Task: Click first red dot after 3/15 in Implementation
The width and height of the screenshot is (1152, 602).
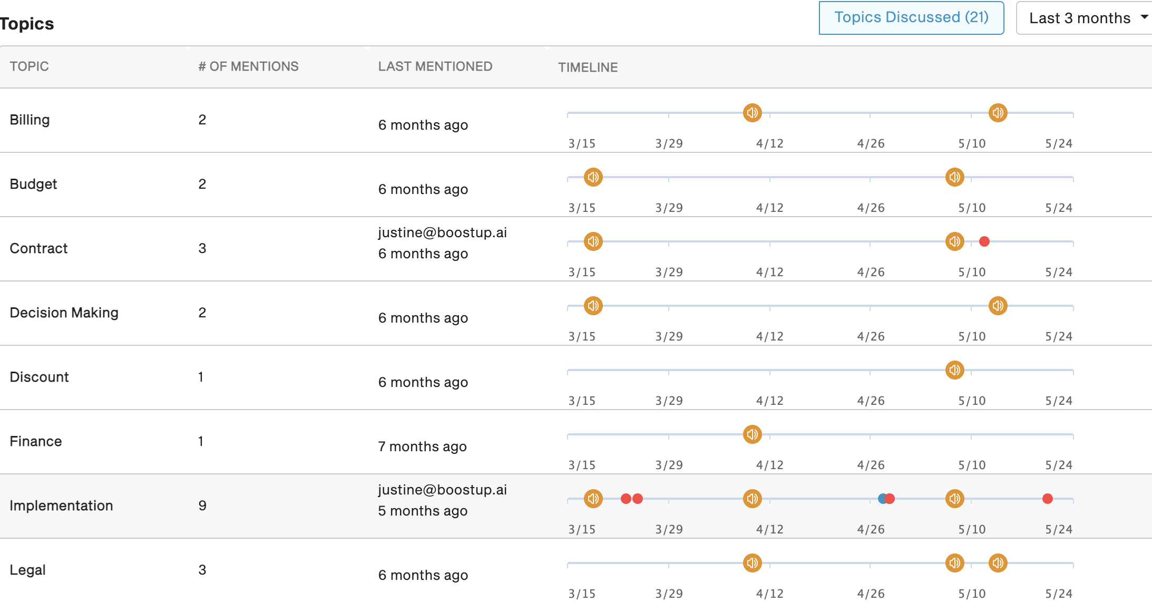Action: click(x=626, y=499)
